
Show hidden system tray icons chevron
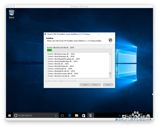click(x=120, y=116)
